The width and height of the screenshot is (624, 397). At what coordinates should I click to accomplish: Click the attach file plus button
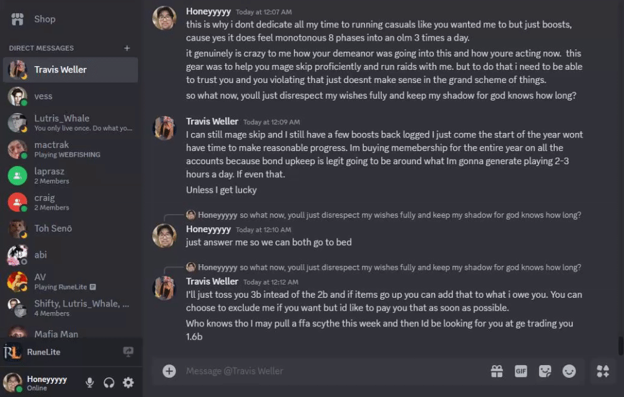(169, 371)
